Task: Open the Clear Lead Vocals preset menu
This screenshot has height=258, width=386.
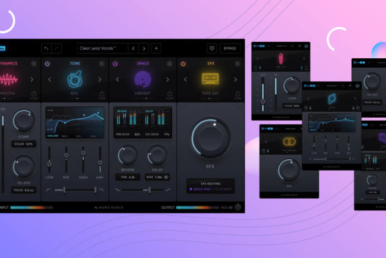Action: click(x=102, y=49)
